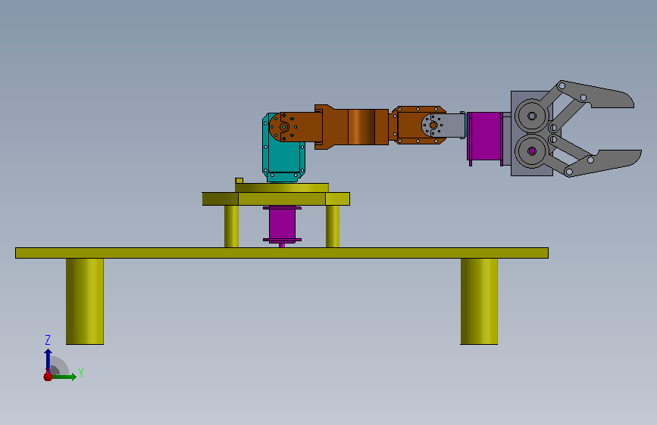This screenshot has width=657, height=425.
Task: Select the left thin post under small platform
Action: click(x=231, y=226)
